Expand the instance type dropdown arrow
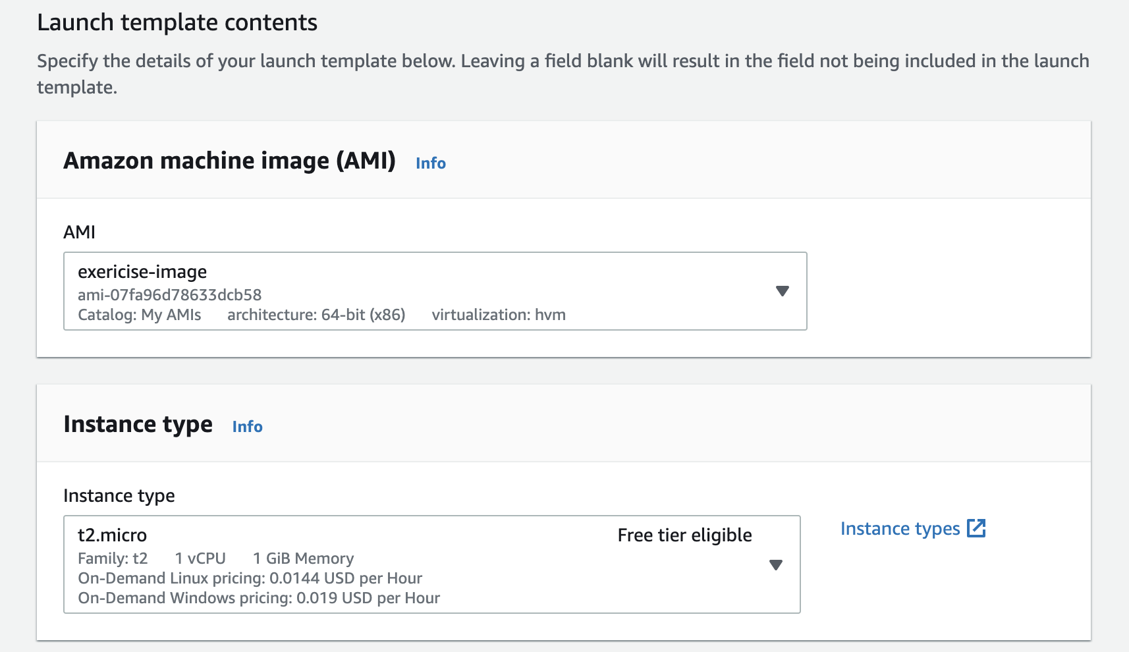Screen dimensions: 1129x652 [x=776, y=565]
